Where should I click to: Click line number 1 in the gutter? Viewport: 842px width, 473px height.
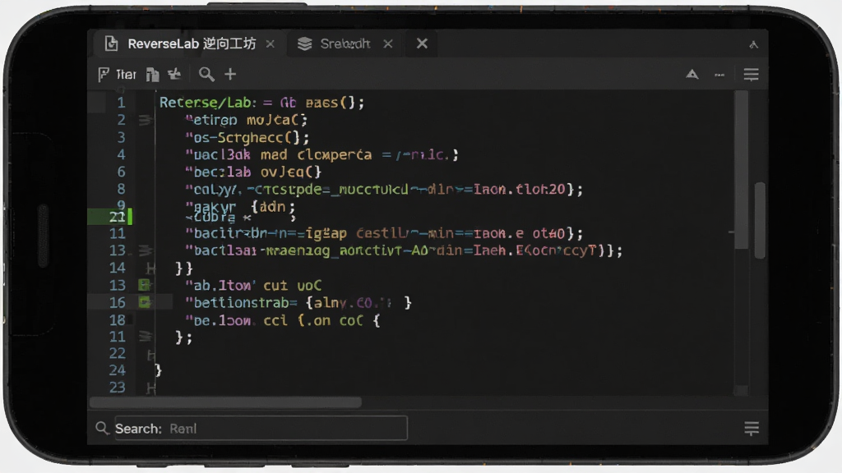121,103
